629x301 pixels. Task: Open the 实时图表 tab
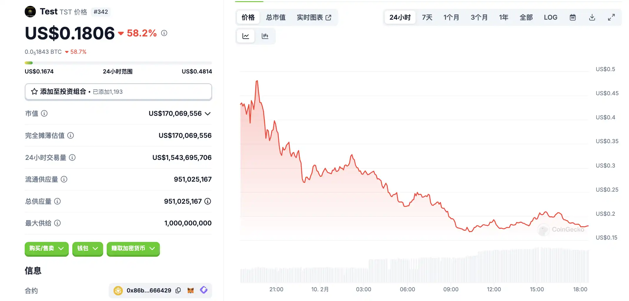314,17
